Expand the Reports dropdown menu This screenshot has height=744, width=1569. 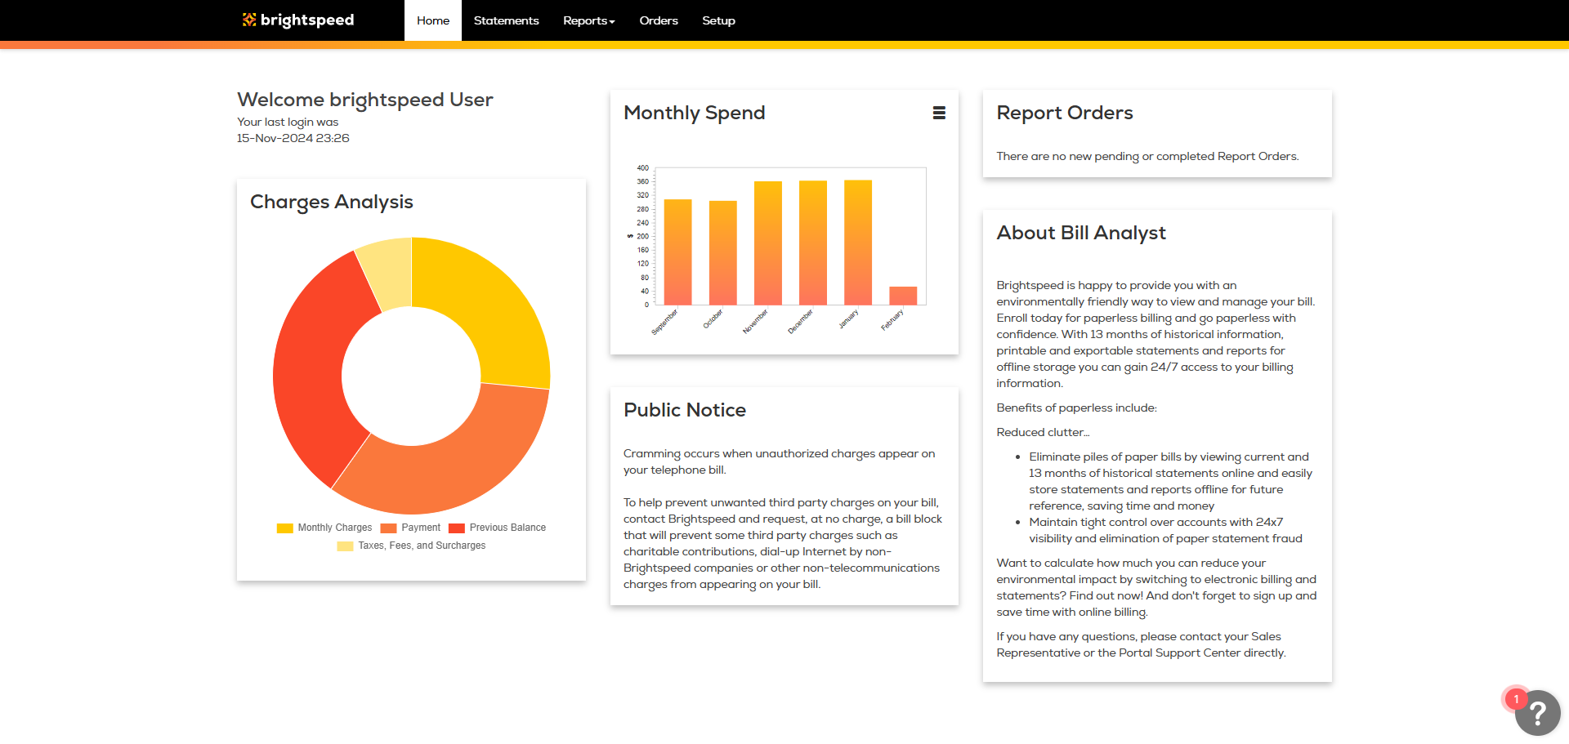tap(588, 20)
